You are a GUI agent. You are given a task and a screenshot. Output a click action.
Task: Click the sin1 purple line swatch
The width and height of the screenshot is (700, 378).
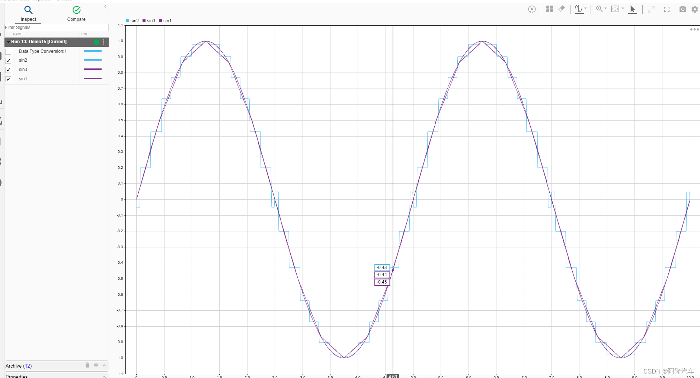tap(93, 79)
